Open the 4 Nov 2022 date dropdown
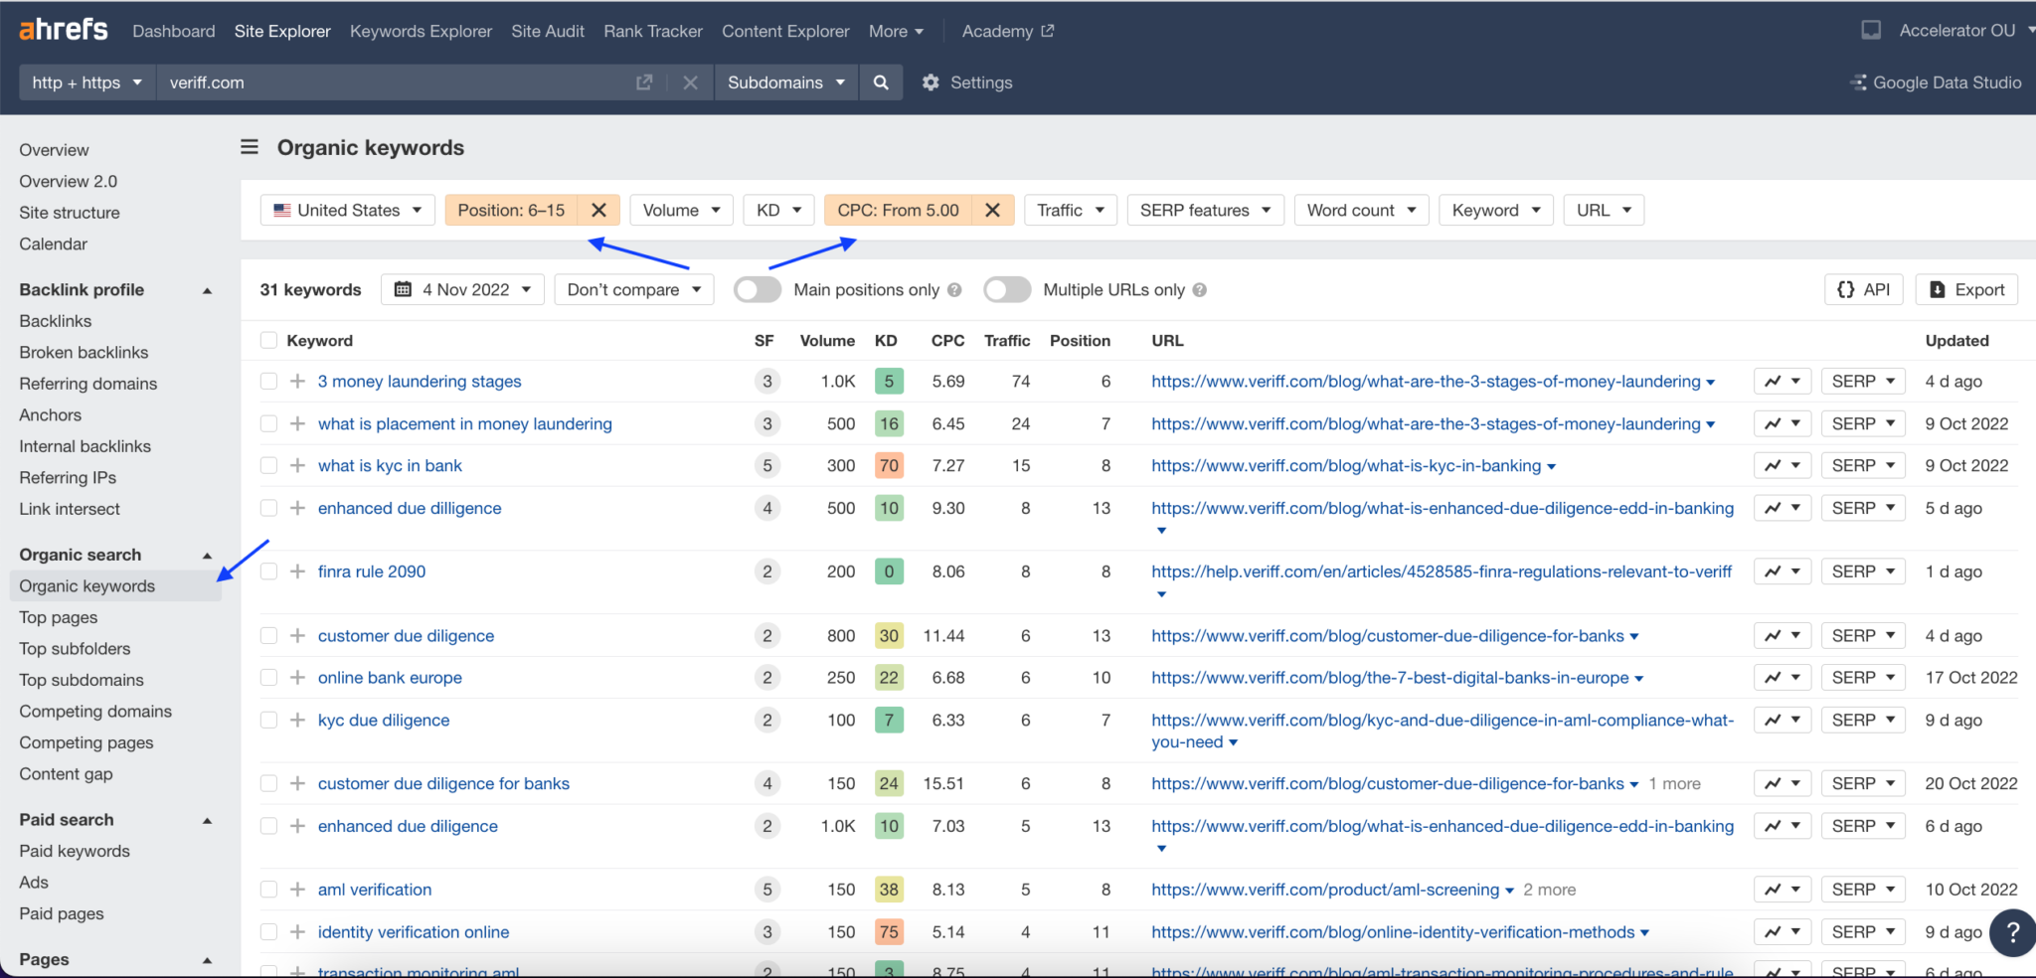 pyautogui.click(x=463, y=289)
